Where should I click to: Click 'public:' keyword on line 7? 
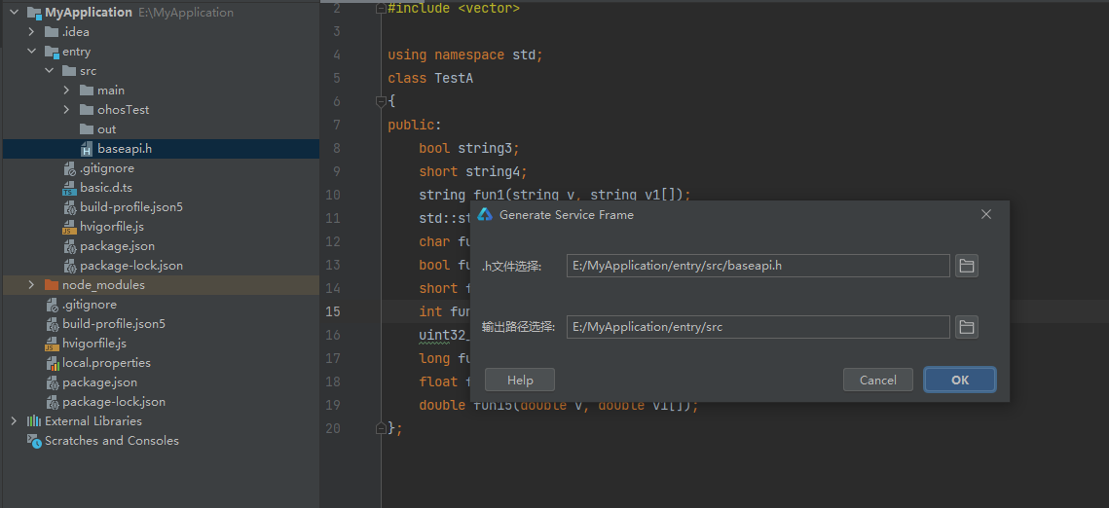point(415,125)
